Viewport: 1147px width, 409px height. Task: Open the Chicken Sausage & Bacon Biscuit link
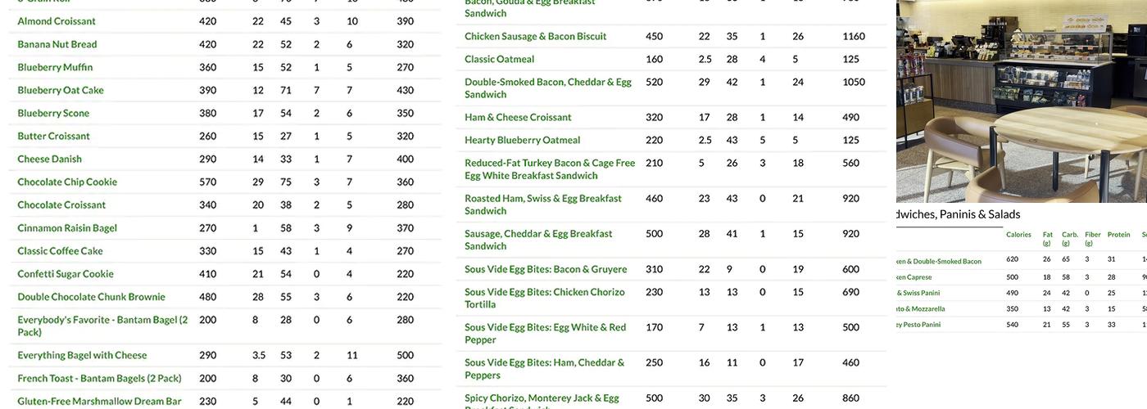(x=536, y=36)
